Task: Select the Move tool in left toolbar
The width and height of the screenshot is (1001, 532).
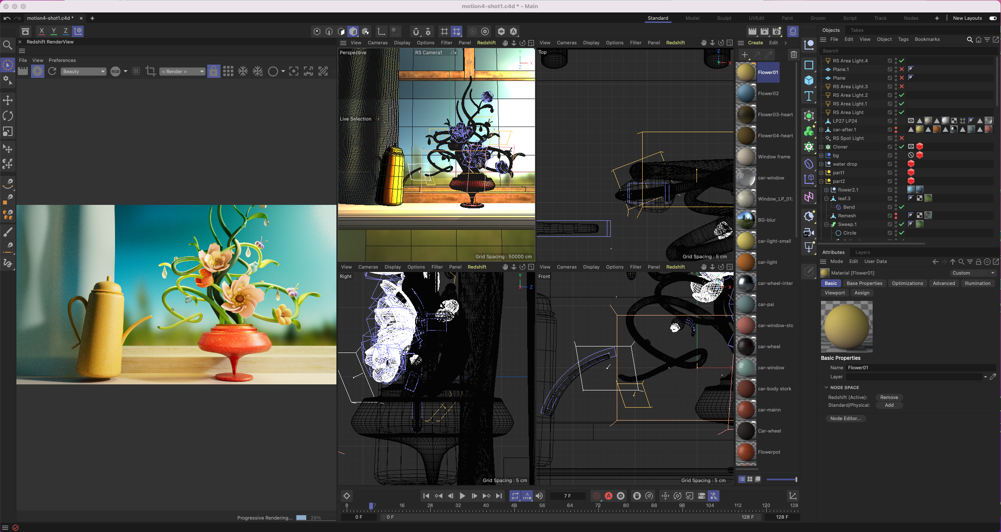Action: (x=8, y=100)
